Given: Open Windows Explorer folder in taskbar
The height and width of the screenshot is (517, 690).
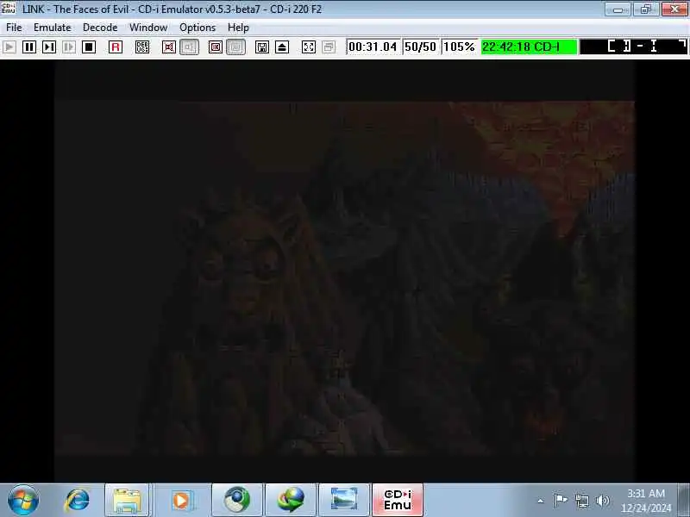Looking at the screenshot, I should 127,501.
